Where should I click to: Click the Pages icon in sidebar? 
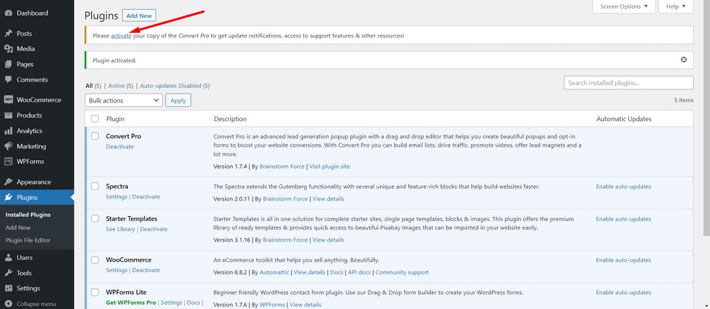coord(8,64)
